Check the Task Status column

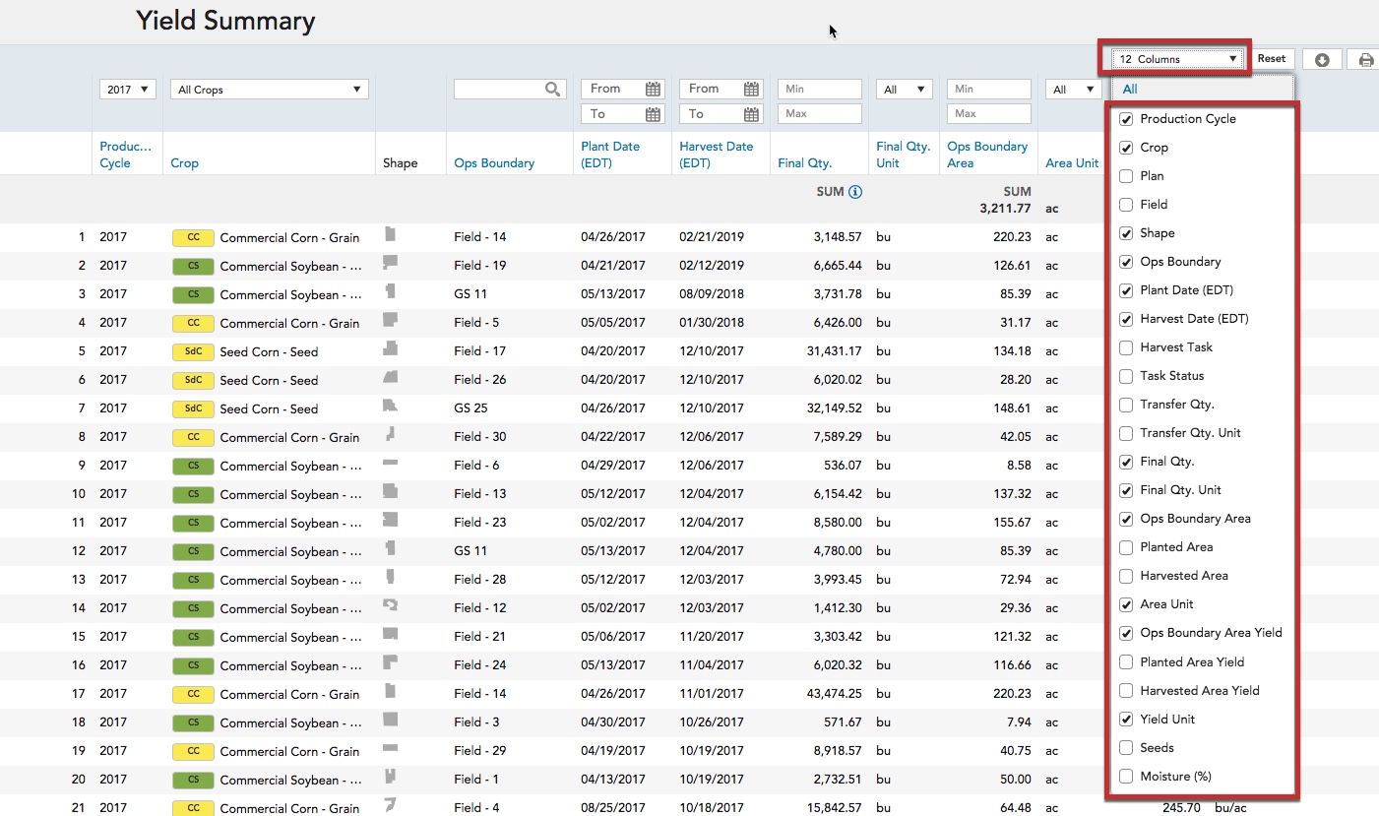pyautogui.click(x=1126, y=376)
